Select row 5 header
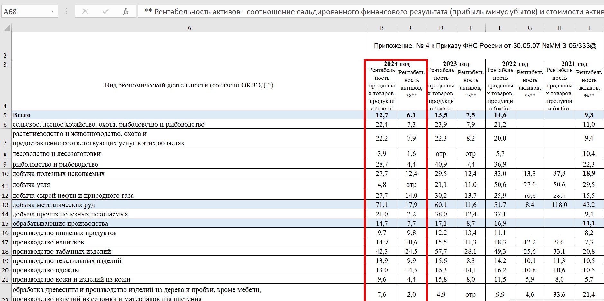The image size is (604, 301). 5,115
